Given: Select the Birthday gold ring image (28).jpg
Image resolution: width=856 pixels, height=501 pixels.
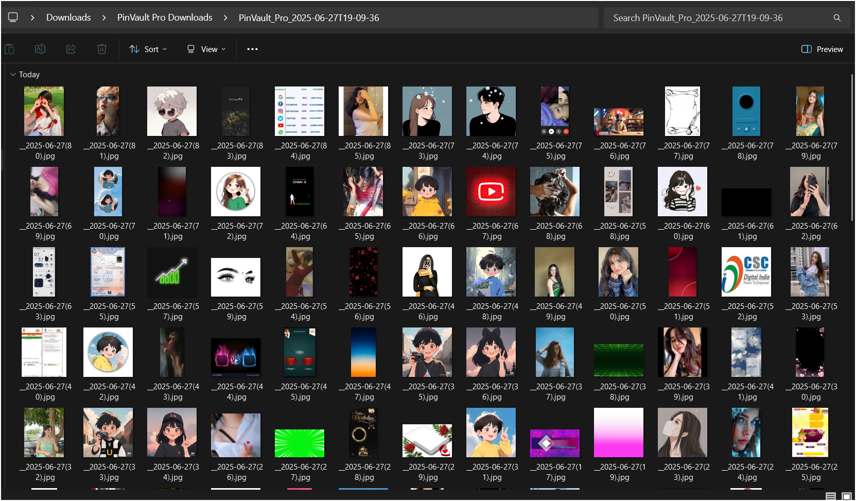Looking at the screenshot, I should click(x=363, y=433).
